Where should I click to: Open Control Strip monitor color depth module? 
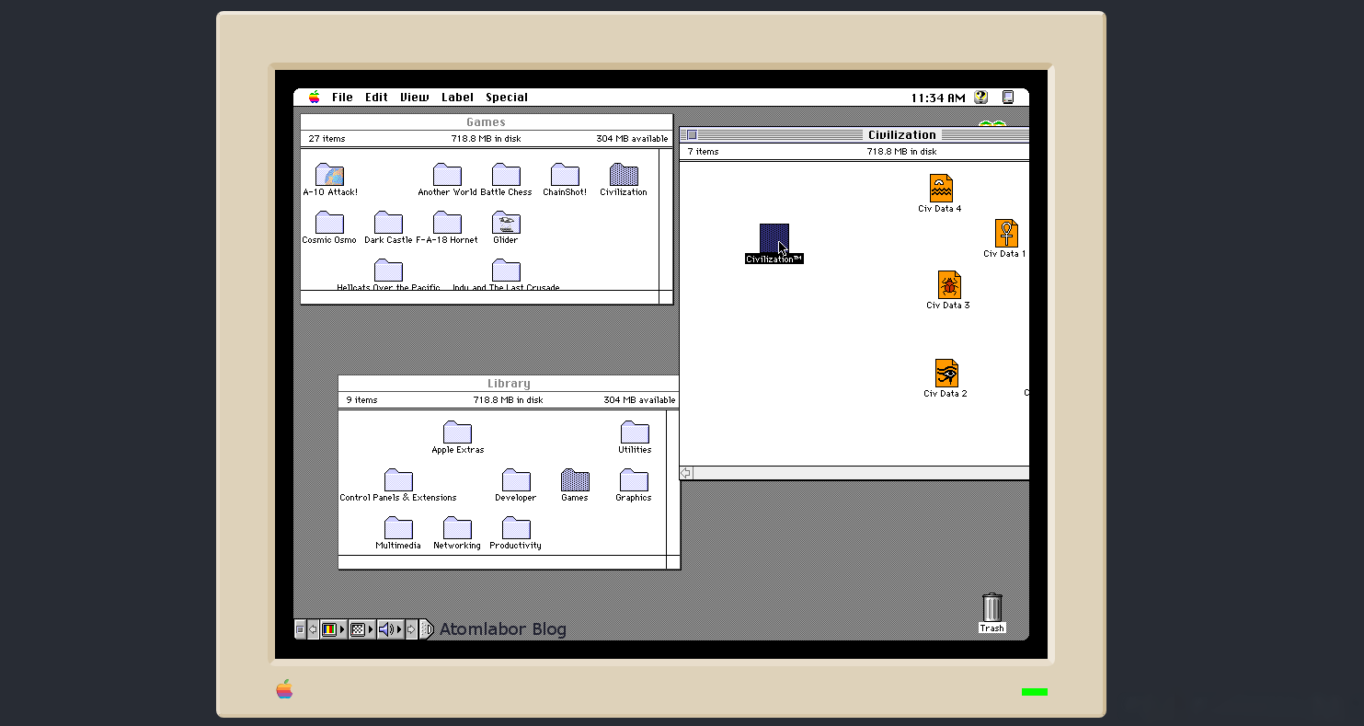click(332, 629)
